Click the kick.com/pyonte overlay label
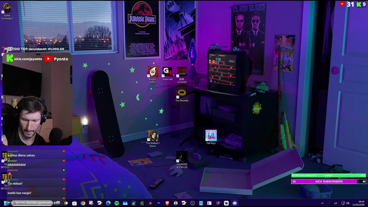368x207 pixels. [x=24, y=59]
